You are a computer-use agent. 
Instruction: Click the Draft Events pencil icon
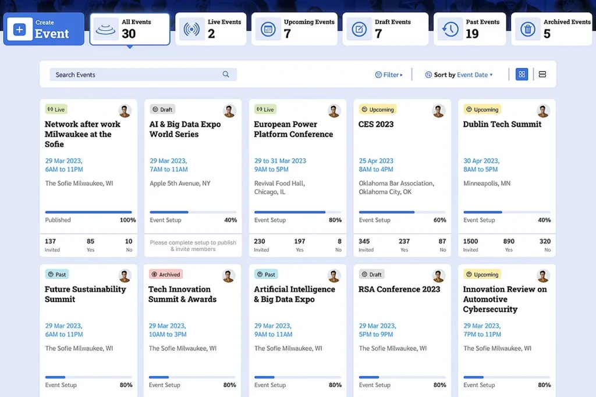point(359,29)
